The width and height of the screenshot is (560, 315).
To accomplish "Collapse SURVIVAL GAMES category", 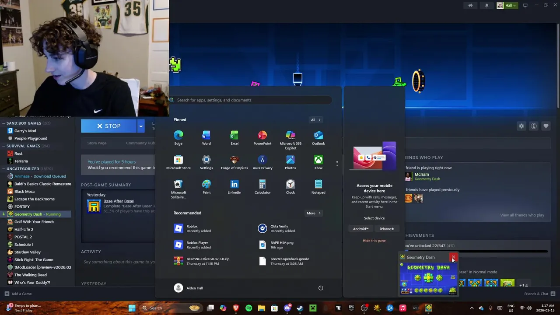I will pos(3,146).
